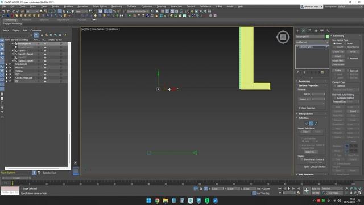Open the Create tab in the command panel
The width and height of the screenshot is (364, 205).
click(x=297, y=31)
